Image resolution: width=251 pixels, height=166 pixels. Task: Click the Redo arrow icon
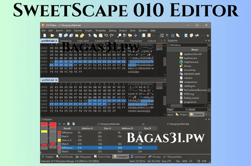[112, 36]
